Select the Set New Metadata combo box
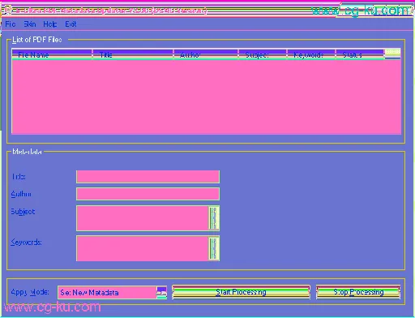The height and width of the screenshot is (318, 415). 113,293
